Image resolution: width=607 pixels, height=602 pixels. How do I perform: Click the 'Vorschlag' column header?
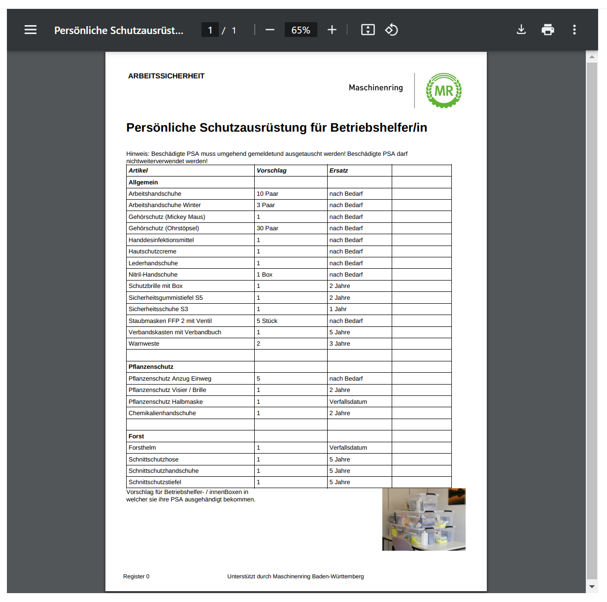coord(271,171)
